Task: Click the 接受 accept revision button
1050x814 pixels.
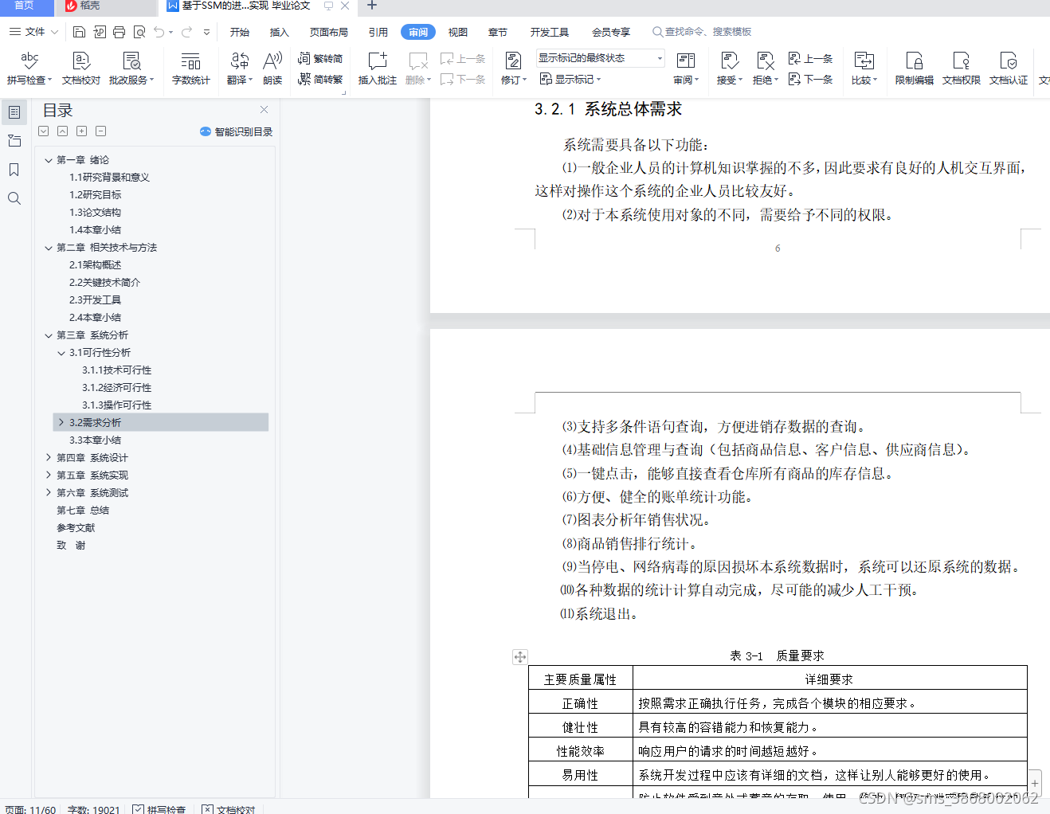Action: [727, 67]
